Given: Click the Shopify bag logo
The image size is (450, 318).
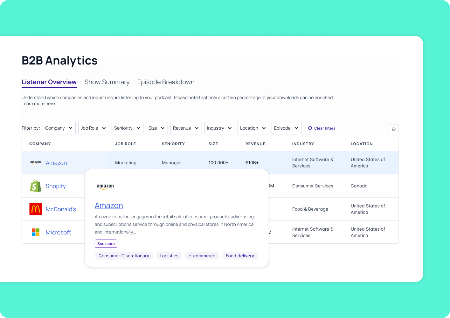Looking at the screenshot, I should 36,186.
